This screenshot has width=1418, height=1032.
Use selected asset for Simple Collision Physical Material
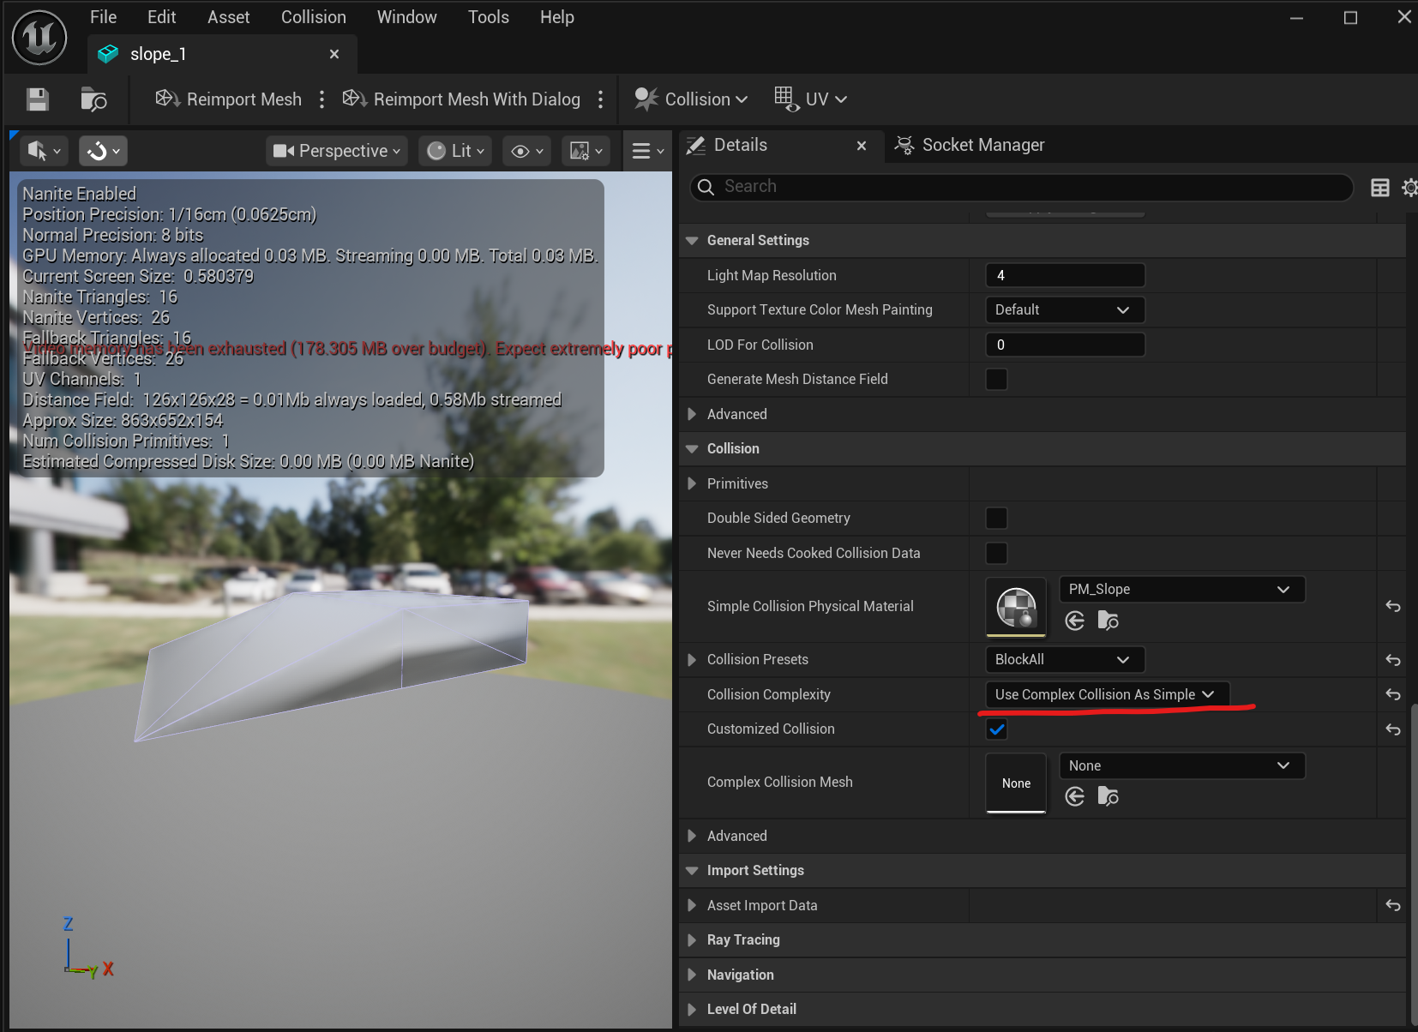pyautogui.click(x=1075, y=621)
